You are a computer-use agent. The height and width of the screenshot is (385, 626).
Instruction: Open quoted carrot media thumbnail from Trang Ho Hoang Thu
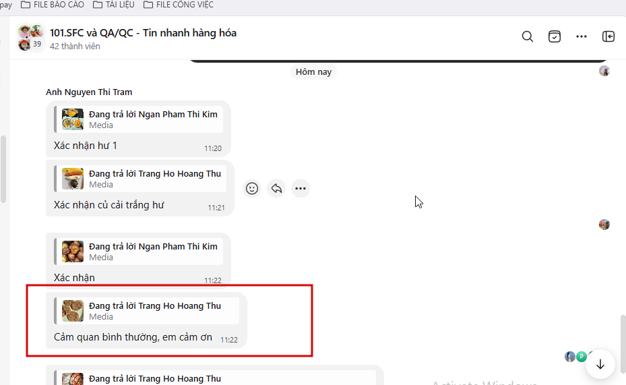click(73, 179)
